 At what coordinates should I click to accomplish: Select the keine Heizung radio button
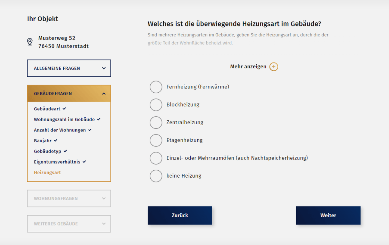[x=156, y=176]
